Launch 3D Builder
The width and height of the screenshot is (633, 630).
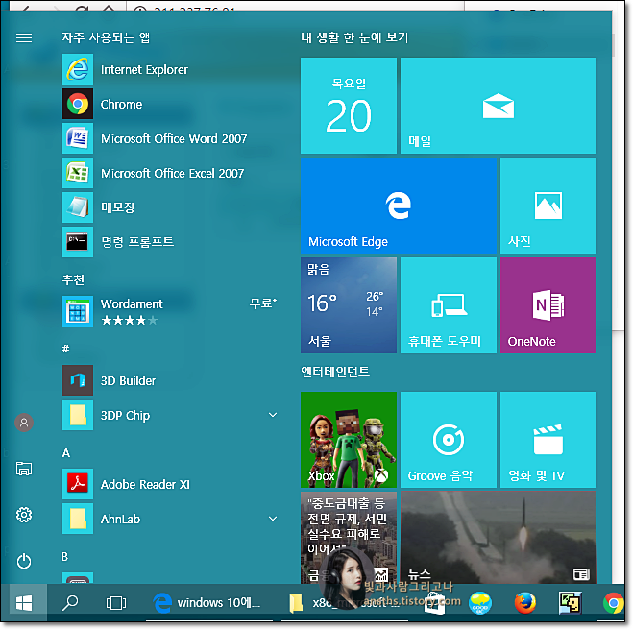point(170,380)
